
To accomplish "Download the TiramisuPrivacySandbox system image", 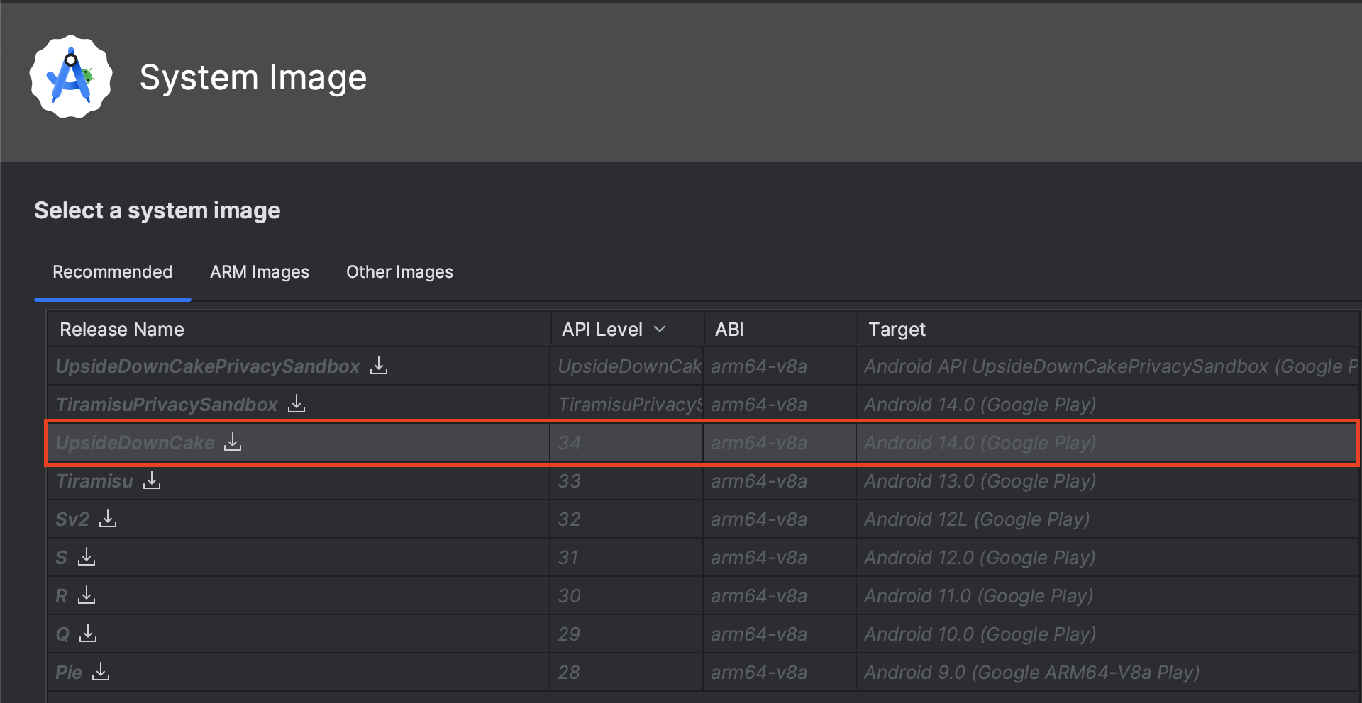I will (297, 404).
